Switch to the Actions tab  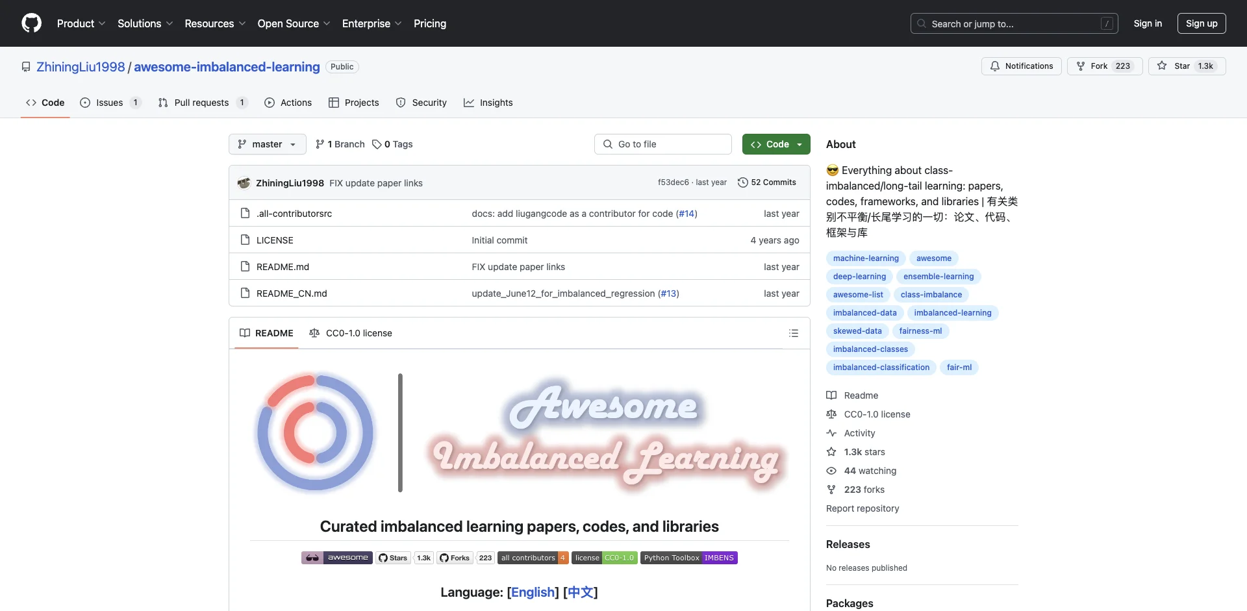pos(288,103)
